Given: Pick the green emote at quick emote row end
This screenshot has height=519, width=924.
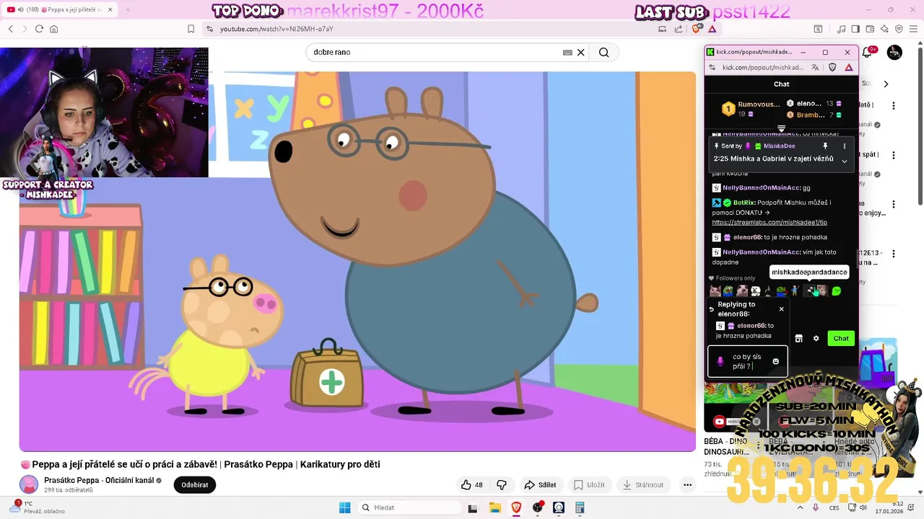Looking at the screenshot, I should (x=836, y=291).
